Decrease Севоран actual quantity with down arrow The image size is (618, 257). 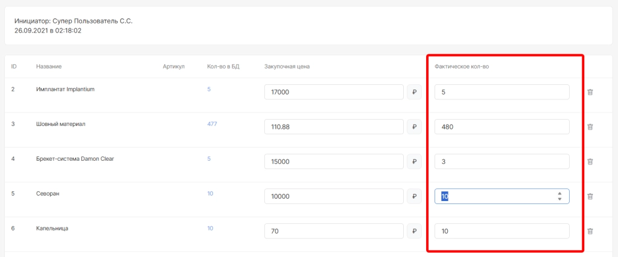tap(560, 199)
